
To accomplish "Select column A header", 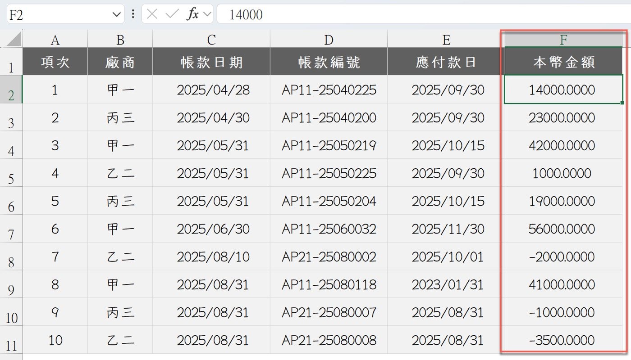I will [x=55, y=40].
